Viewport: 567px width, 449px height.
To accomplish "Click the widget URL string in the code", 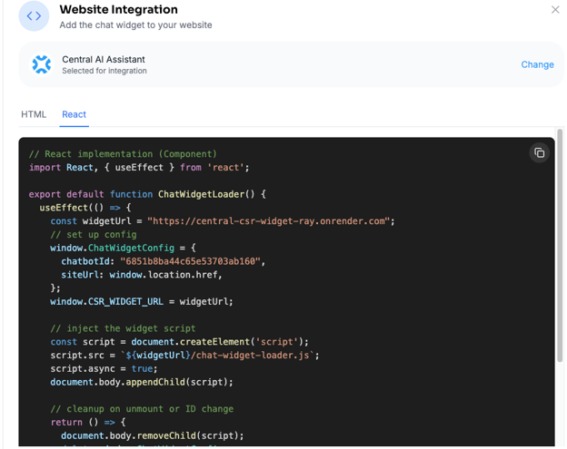I will tap(270, 220).
